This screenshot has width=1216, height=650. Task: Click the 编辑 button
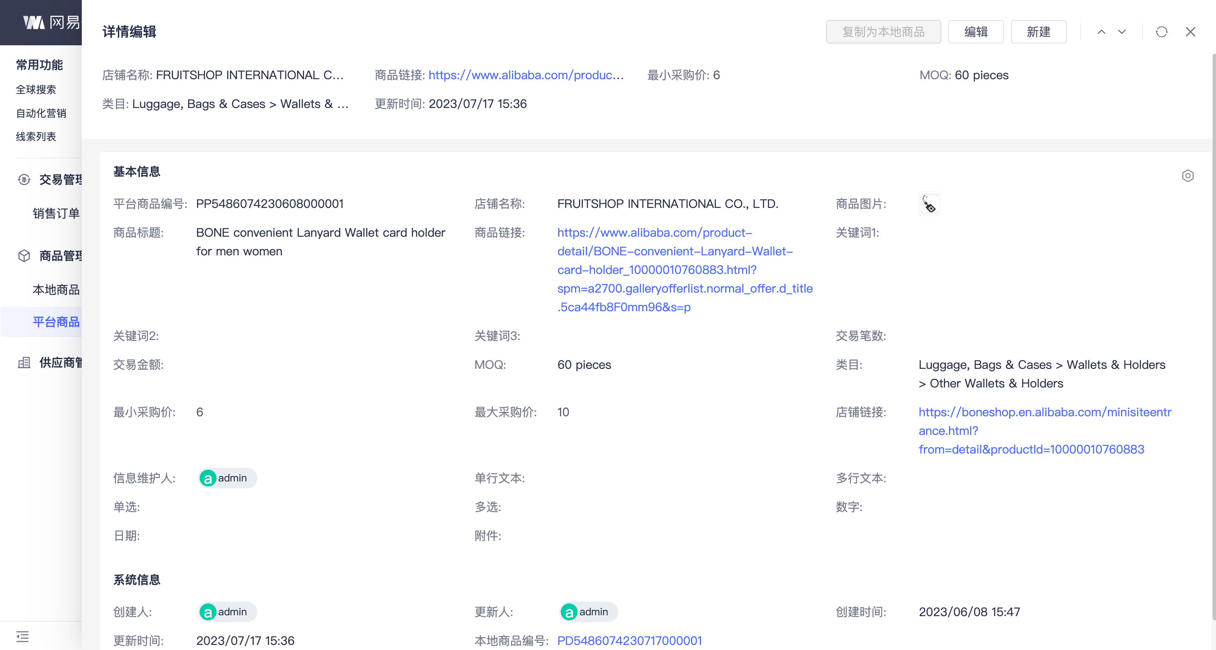pos(976,32)
